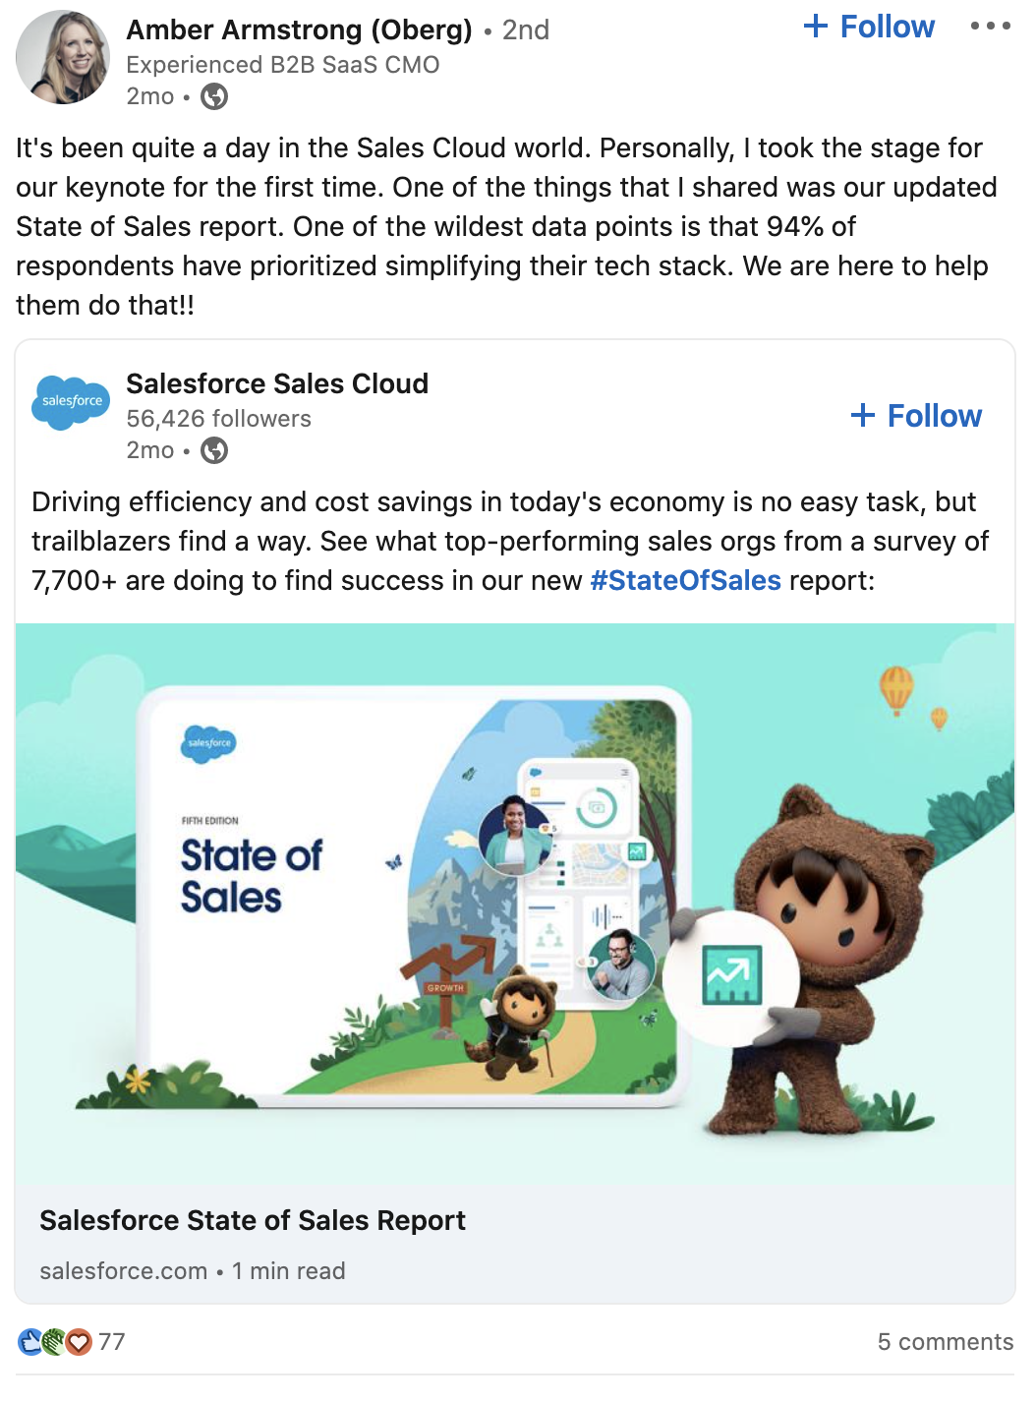This screenshot has width=1036, height=1402.
Task: Follow Amber Armstrong (Oberg)
Action: coord(869,27)
